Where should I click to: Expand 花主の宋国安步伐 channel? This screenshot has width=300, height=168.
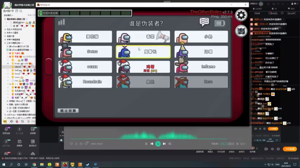(5, 29)
